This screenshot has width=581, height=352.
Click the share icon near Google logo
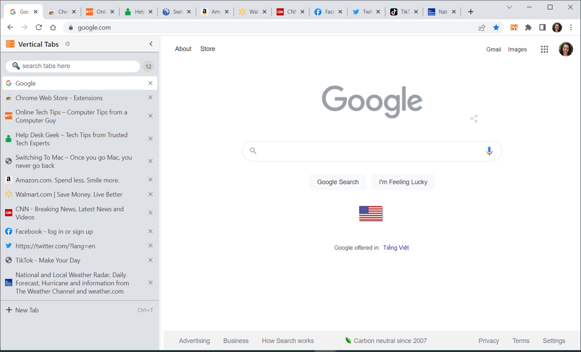coord(474,118)
